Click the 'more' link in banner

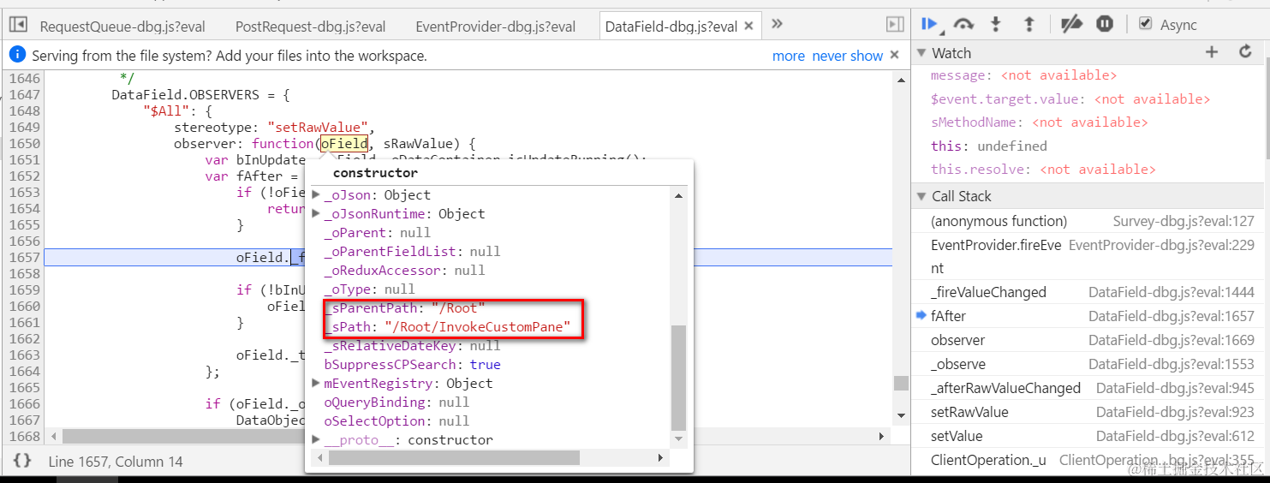(x=789, y=56)
